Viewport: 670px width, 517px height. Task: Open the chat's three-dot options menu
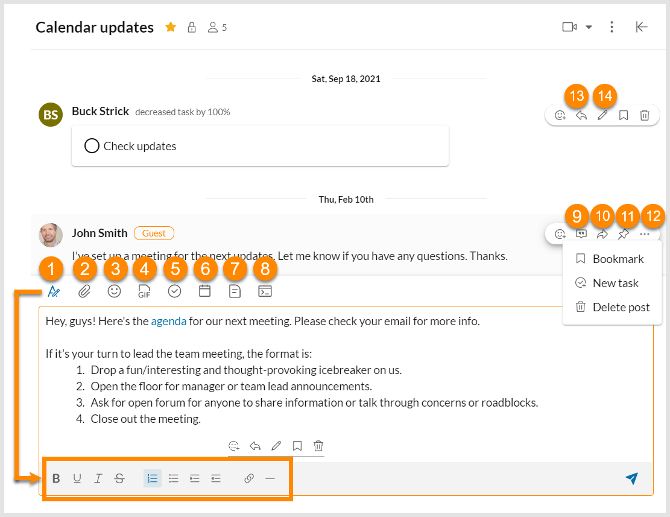(612, 27)
